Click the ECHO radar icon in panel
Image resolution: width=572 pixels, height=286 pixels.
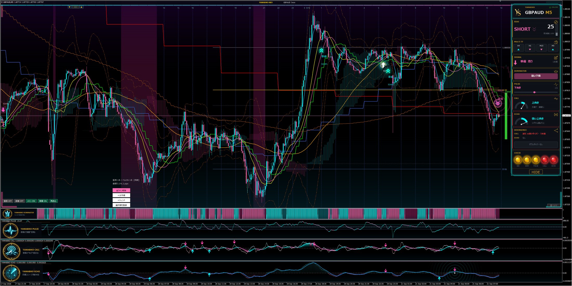coord(556,114)
